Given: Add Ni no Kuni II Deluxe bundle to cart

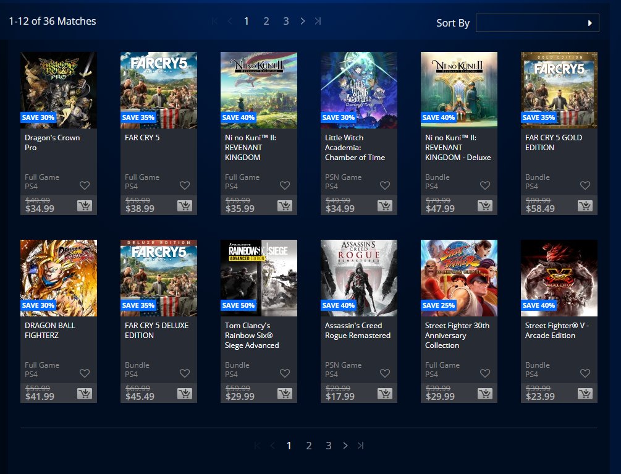Looking at the screenshot, I should click(485, 206).
